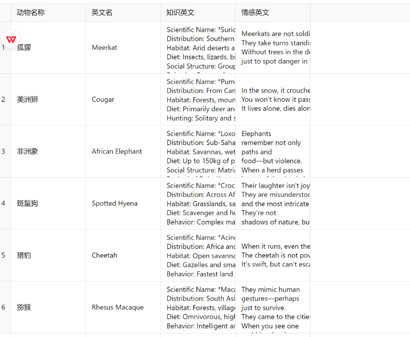Select the African Elephant cell
Image resolution: width=410 pixels, height=337 pixels.
coord(117,151)
